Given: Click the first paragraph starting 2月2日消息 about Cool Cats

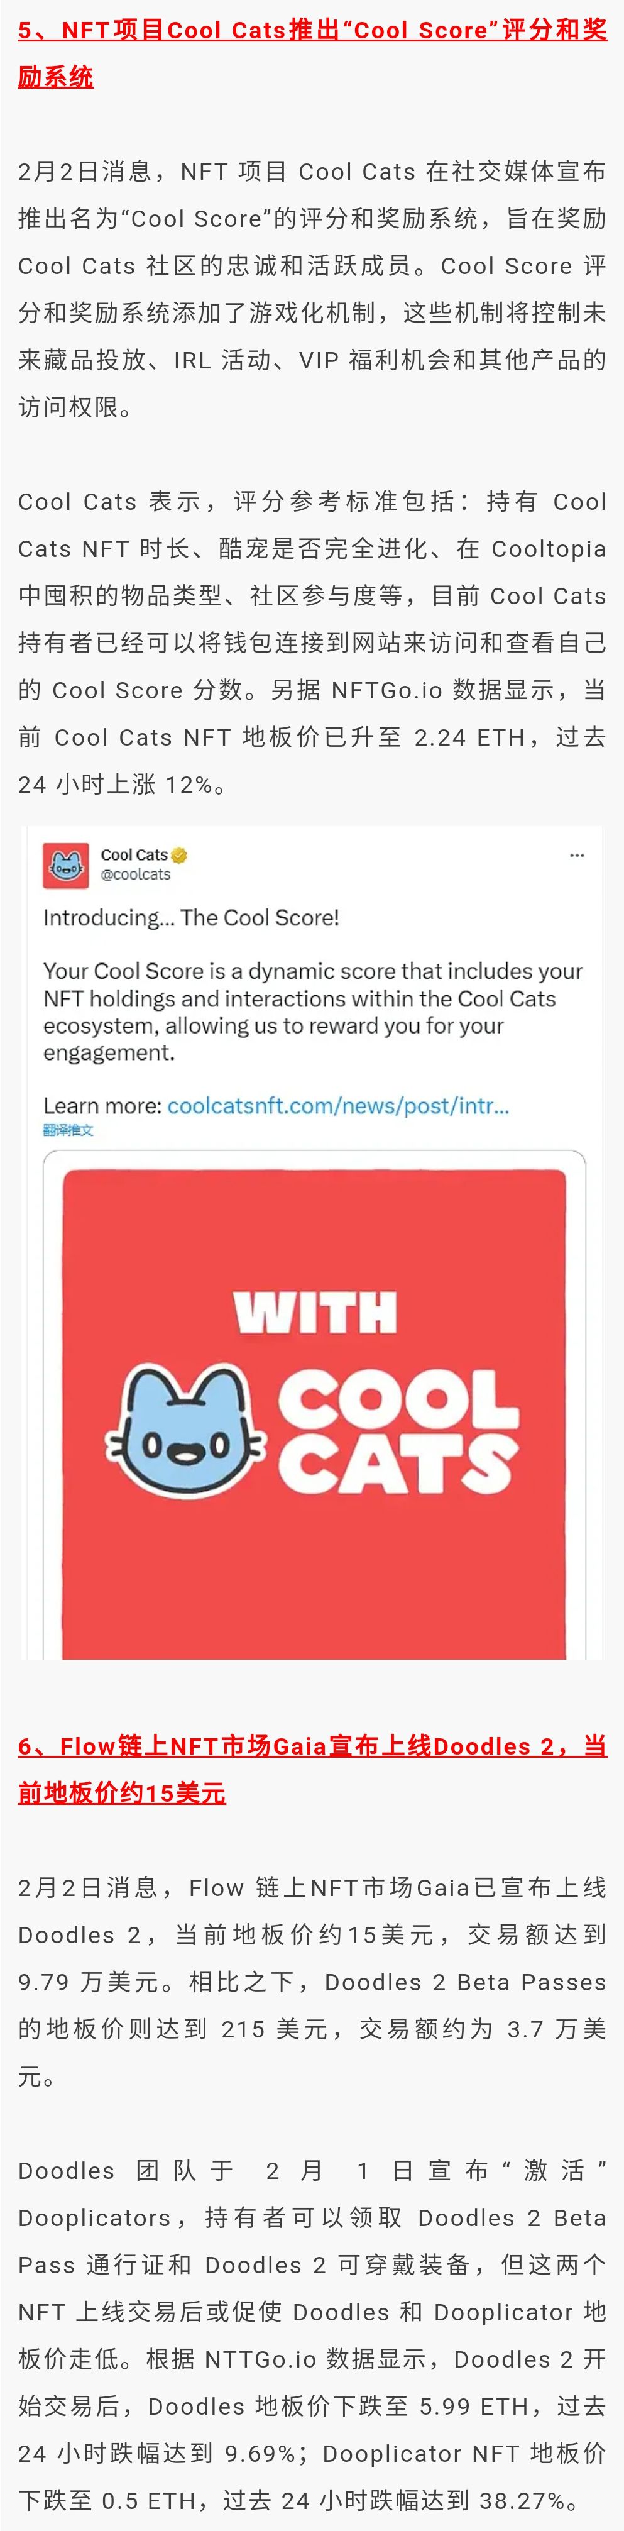Looking at the screenshot, I should click(x=312, y=289).
